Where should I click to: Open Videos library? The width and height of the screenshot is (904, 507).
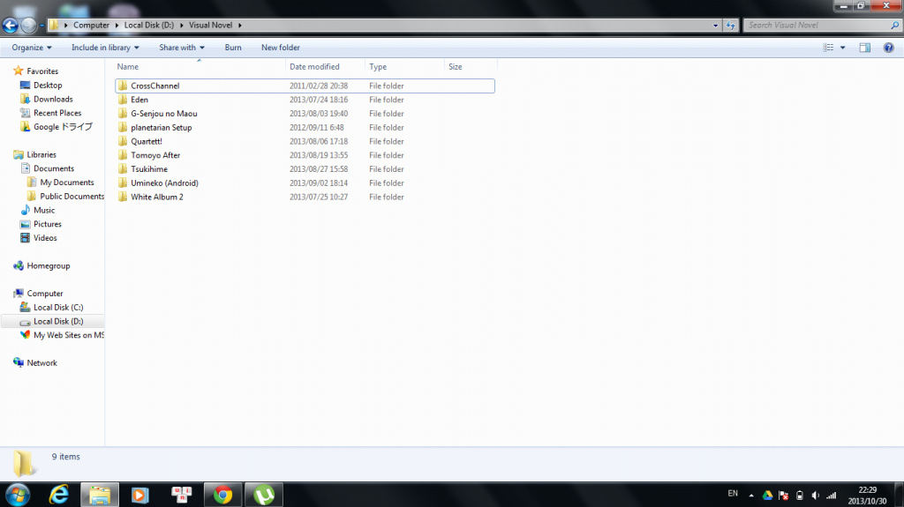click(45, 238)
